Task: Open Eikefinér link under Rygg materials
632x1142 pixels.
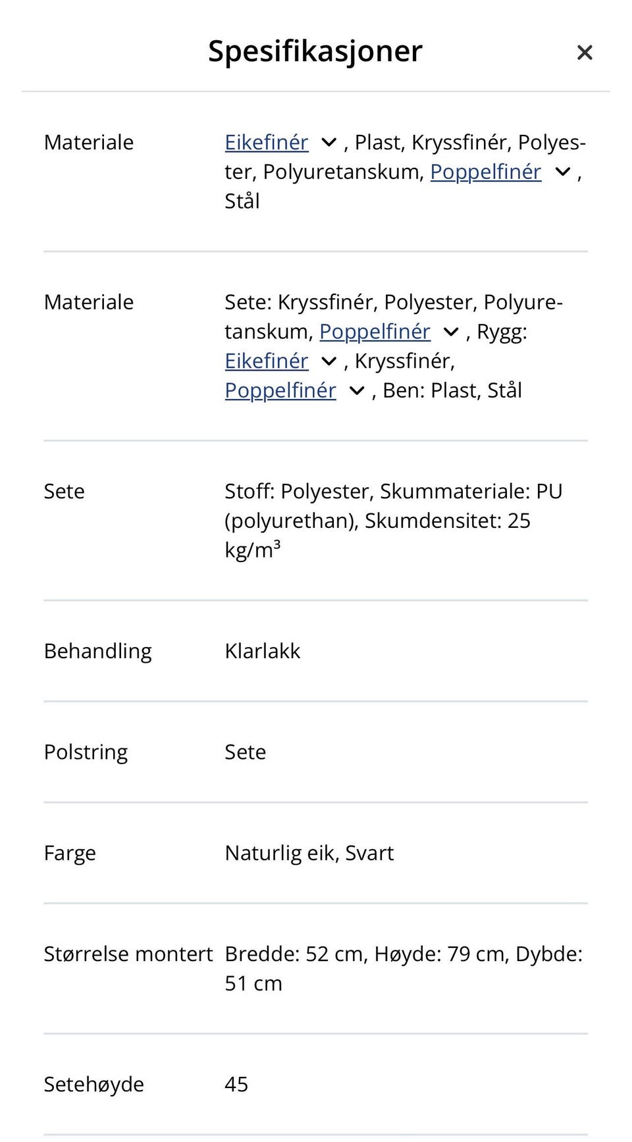Action: pos(267,361)
